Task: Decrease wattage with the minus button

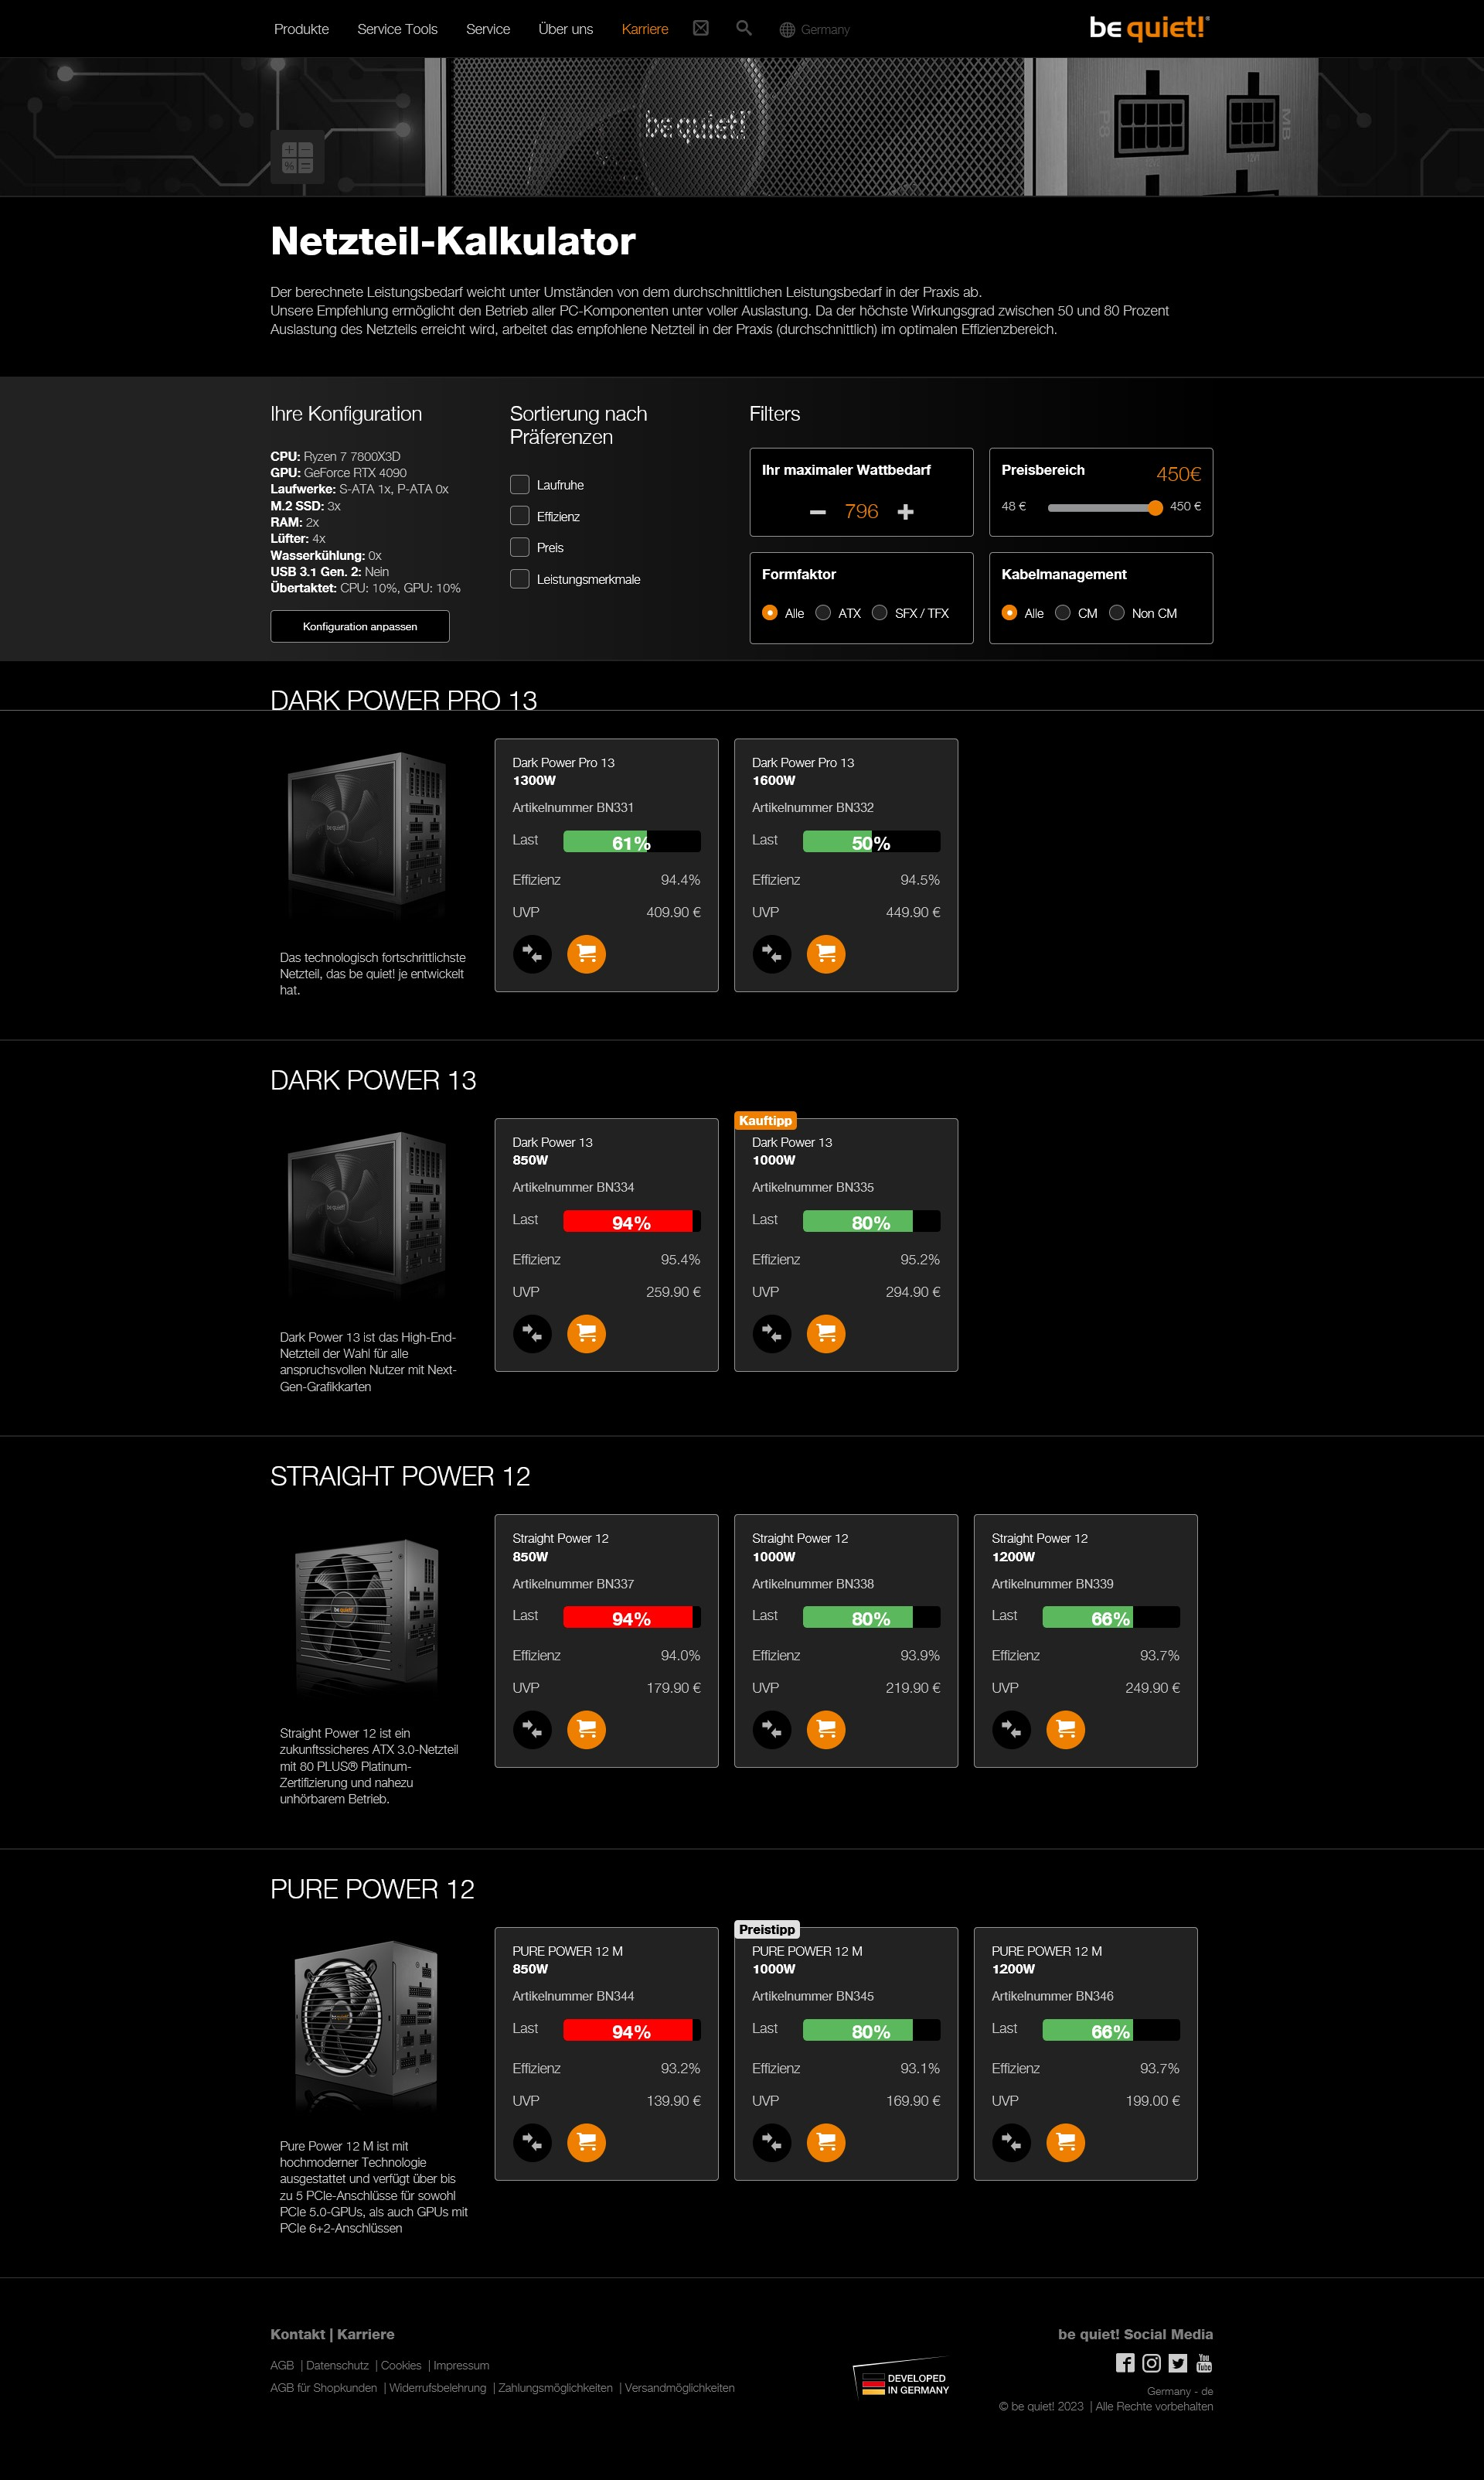Action: 817,511
